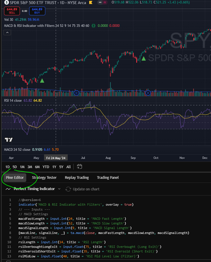This screenshot has height=262, width=211.
Task: Click the red 644.89 SELL button
Action: pos(12,11)
